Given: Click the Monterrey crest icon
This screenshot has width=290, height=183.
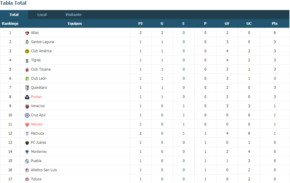Looking at the screenshot, I should pos(27,152).
